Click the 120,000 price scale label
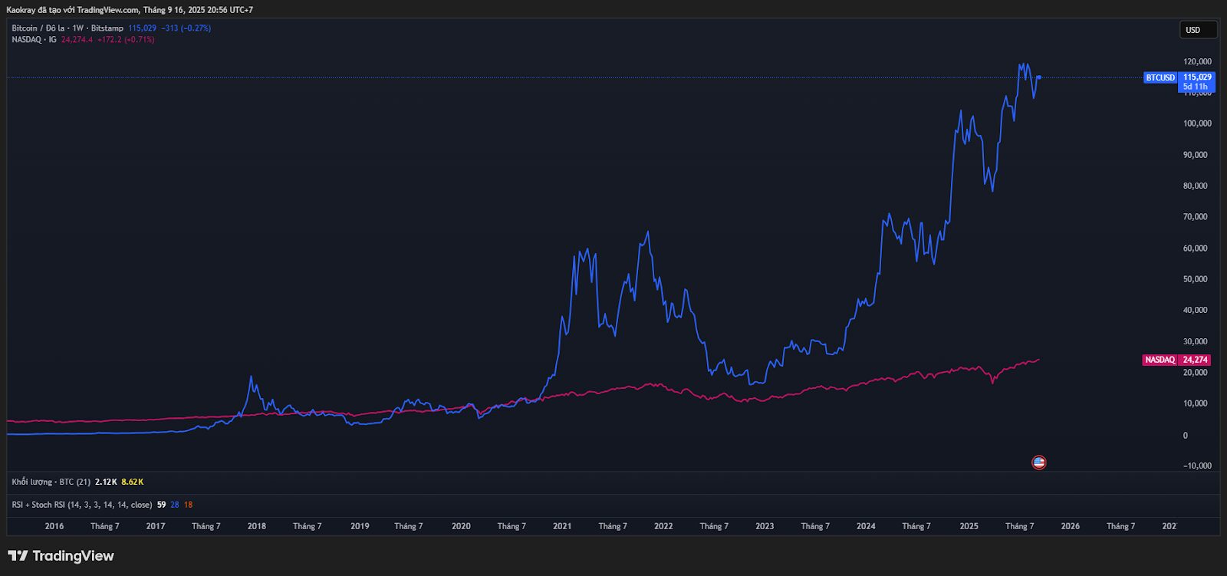 pos(1197,61)
